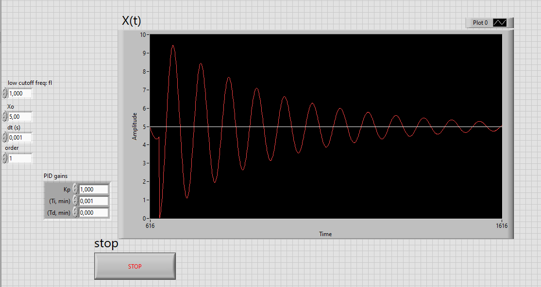Click the y-axis tick value 5
The width and height of the screenshot is (541, 287).
pyautogui.click(x=144, y=127)
